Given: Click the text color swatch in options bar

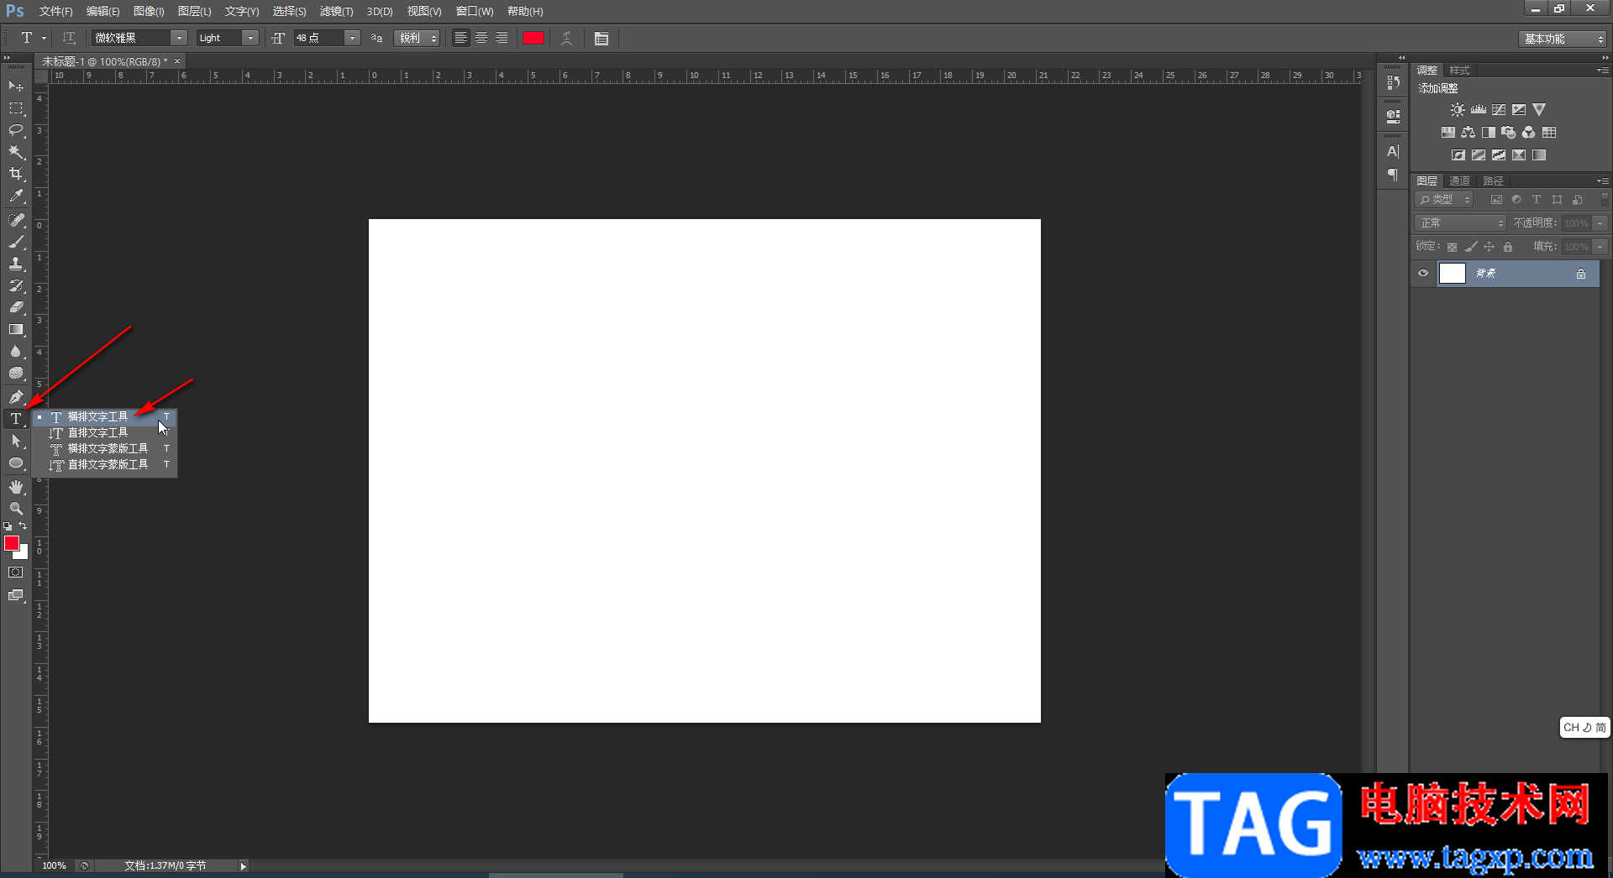Looking at the screenshot, I should click(533, 38).
